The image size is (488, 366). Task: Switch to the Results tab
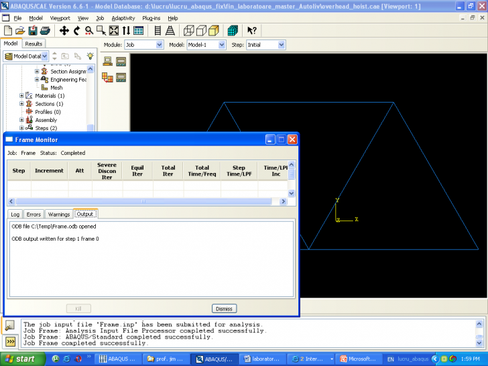click(34, 44)
